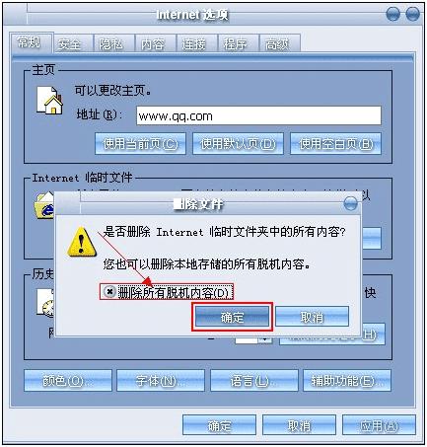Confirm deletion with 确定 in the dialog
427x447 pixels.
pos(232,317)
